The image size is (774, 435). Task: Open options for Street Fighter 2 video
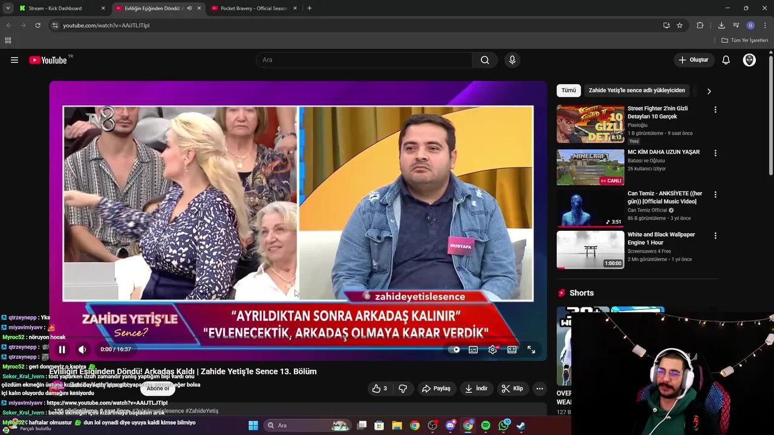(715, 110)
